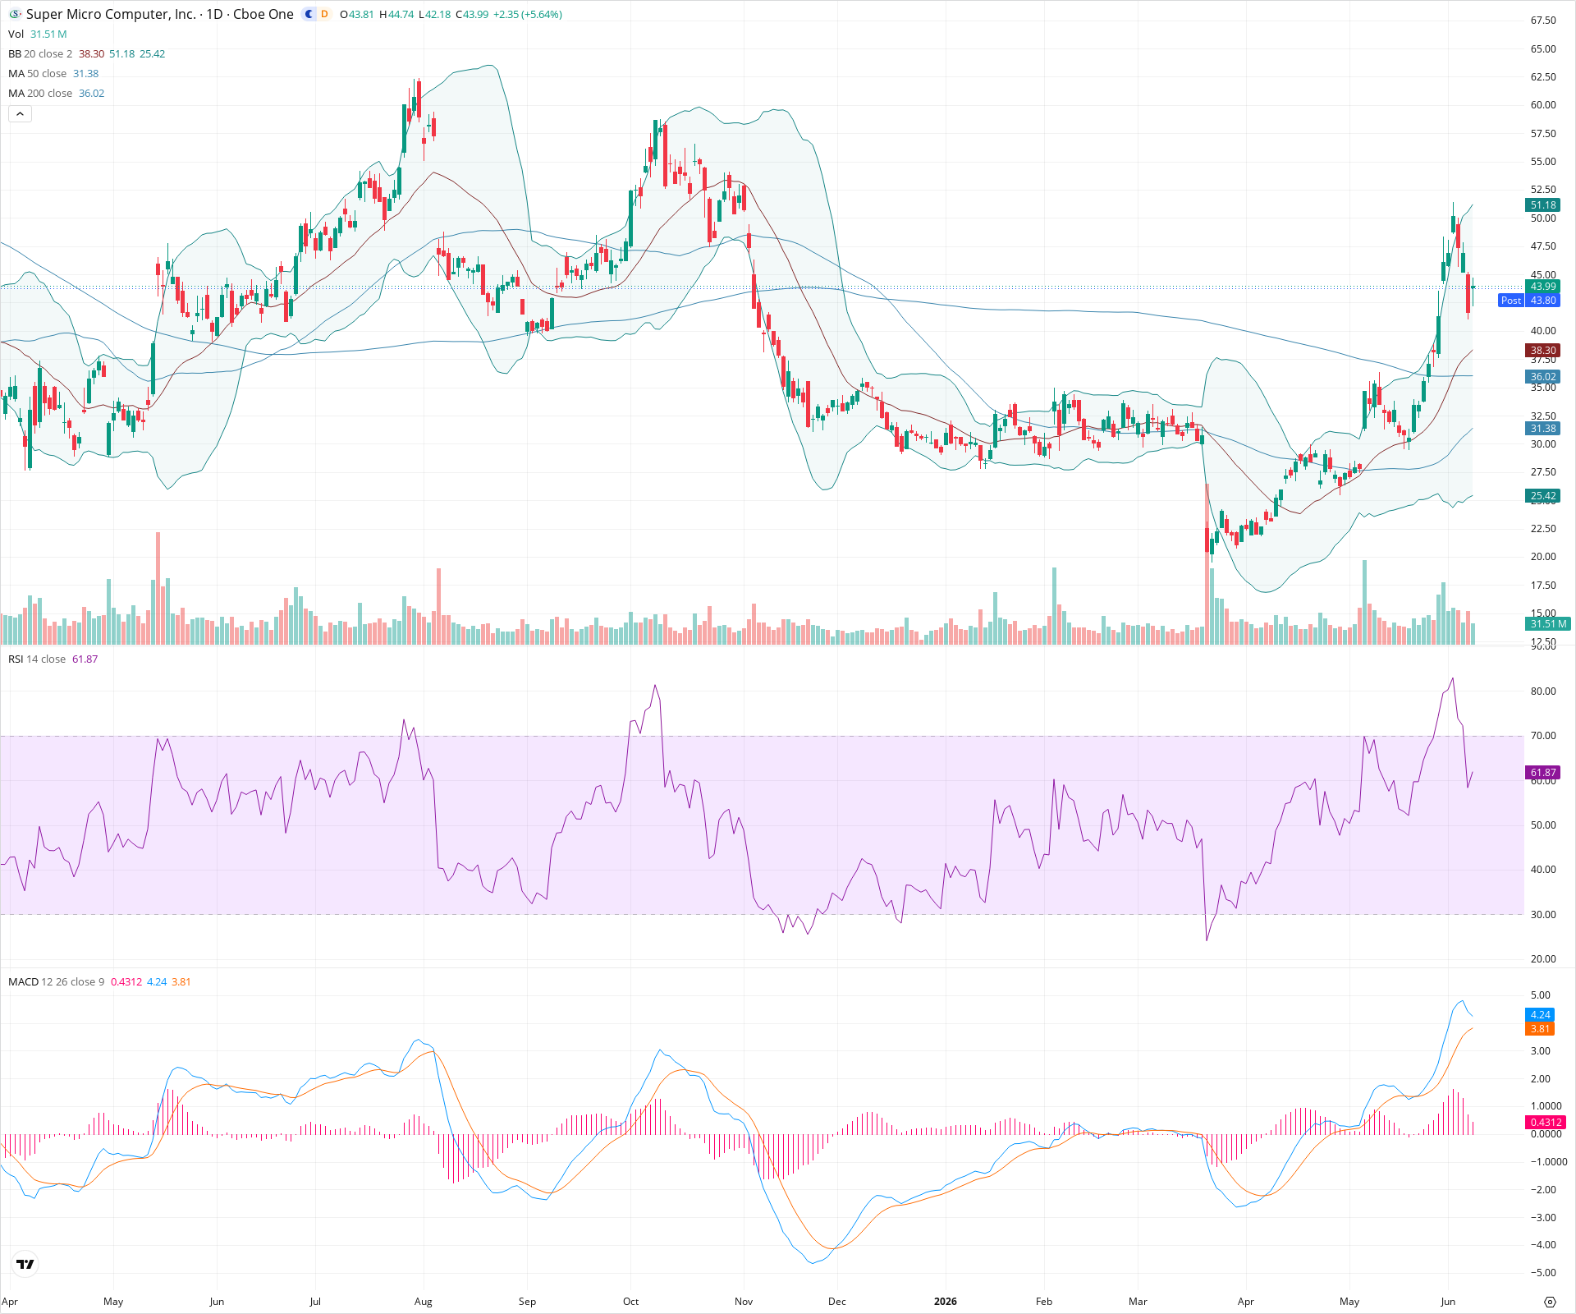This screenshot has width=1576, height=1314.
Task: Click the BB basis label 38.30
Action: 1542,350
